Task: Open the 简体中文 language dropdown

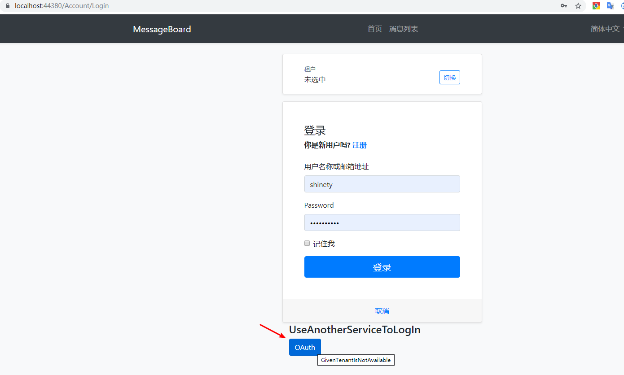Action: click(x=606, y=29)
